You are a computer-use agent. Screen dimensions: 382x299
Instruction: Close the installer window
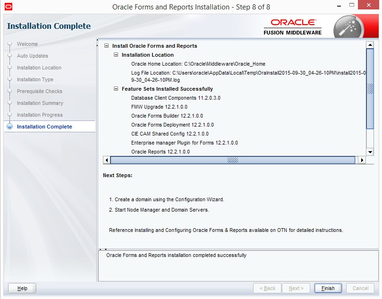[369, 5]
